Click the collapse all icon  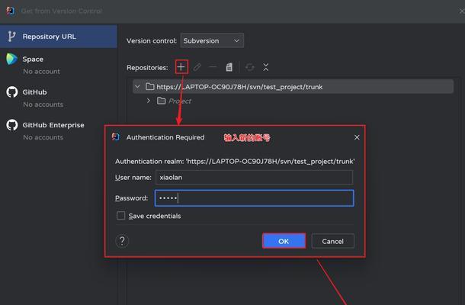pos(266,67)
